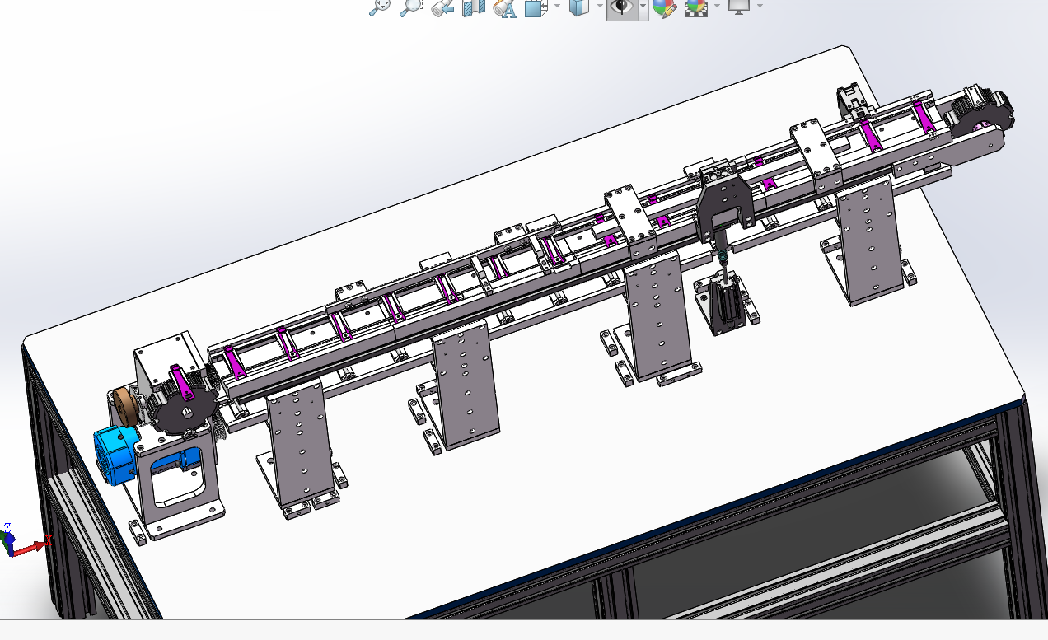Select the blue motor in the model
The width and height of the screenshot is (1048, 640).
[x=113, y=455]
